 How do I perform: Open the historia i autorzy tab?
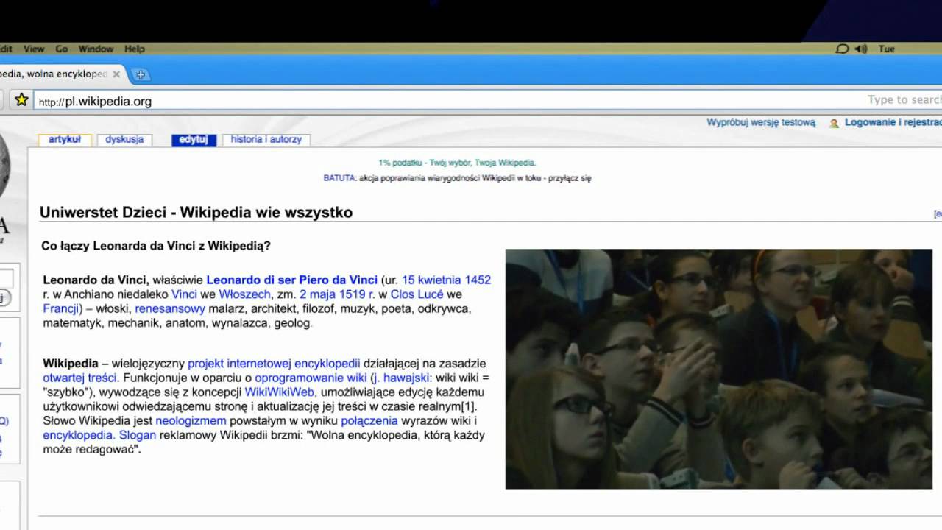266,139
